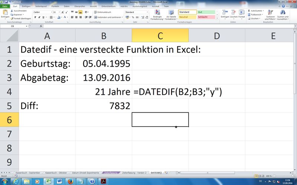This screenshot has height=185, width=297.
Task: Align cell text right
Action: pos(80,17)
